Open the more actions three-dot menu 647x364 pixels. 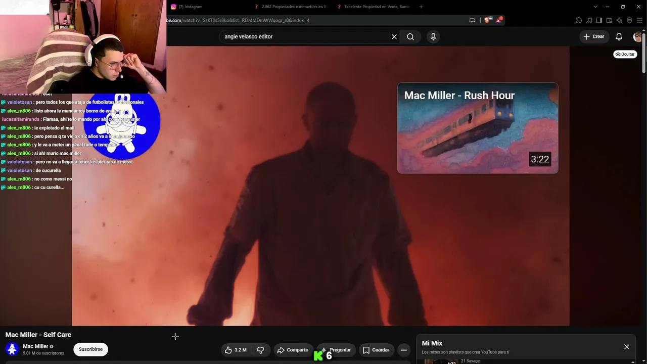click(x=404, y=350)
